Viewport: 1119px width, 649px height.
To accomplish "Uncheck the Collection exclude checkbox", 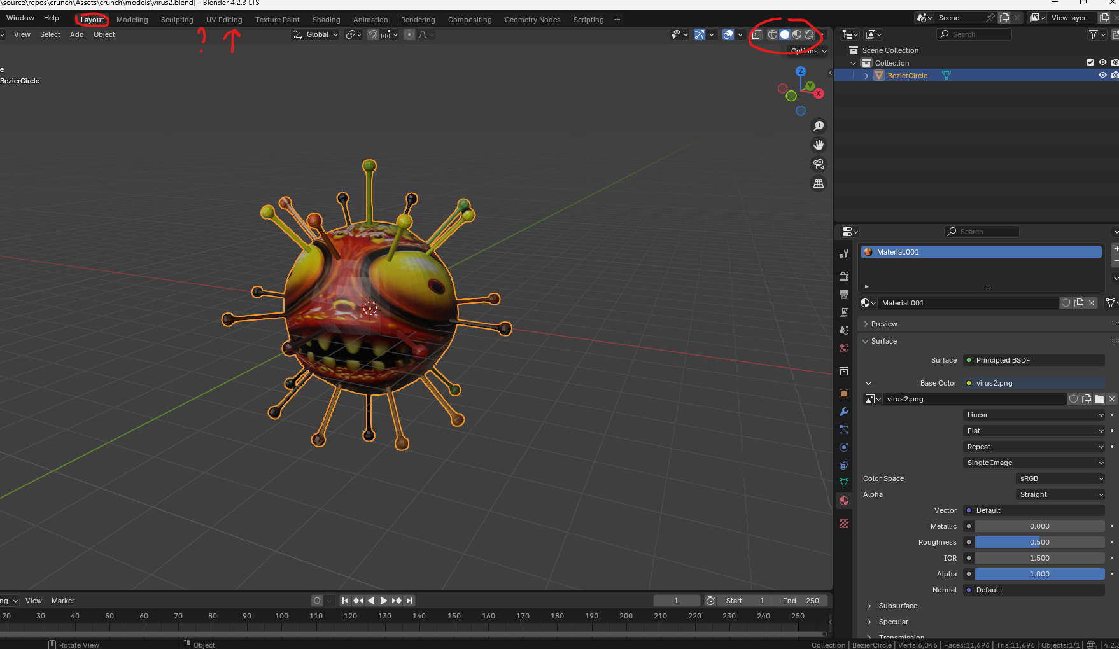I will point(1090,62).
